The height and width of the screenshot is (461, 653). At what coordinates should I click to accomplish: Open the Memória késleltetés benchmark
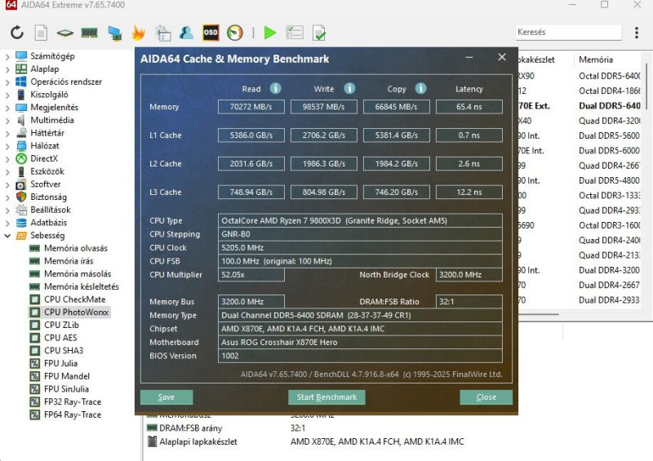[x=81, y=287]
